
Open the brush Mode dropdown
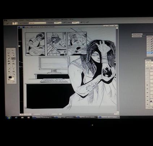[38, 23]
